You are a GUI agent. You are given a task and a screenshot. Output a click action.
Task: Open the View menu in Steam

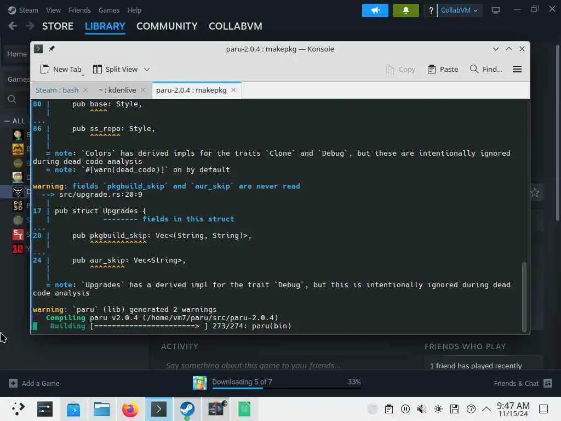click(53, 10)
